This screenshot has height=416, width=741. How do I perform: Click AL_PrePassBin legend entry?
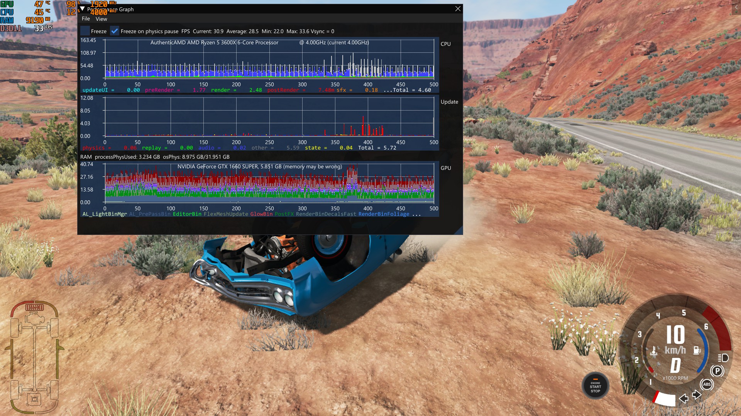[150, 214]
